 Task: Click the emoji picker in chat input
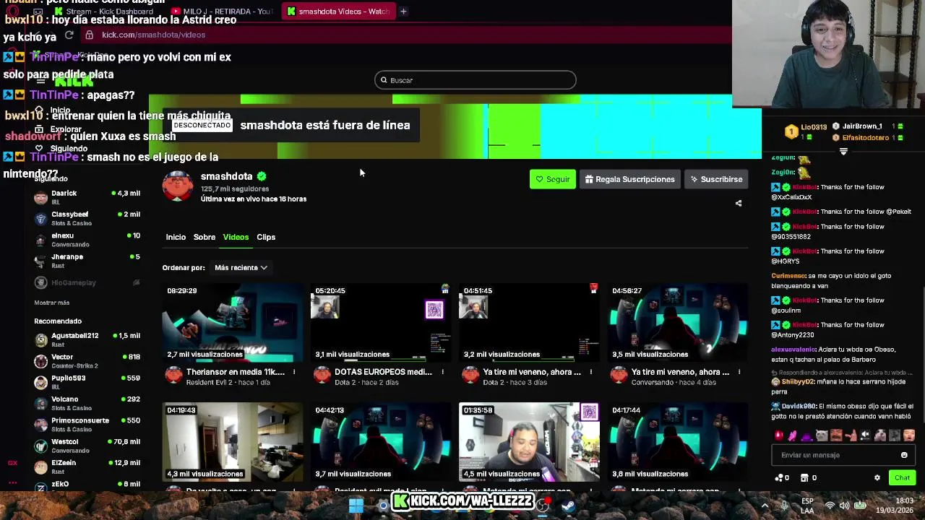click(904, 455)
